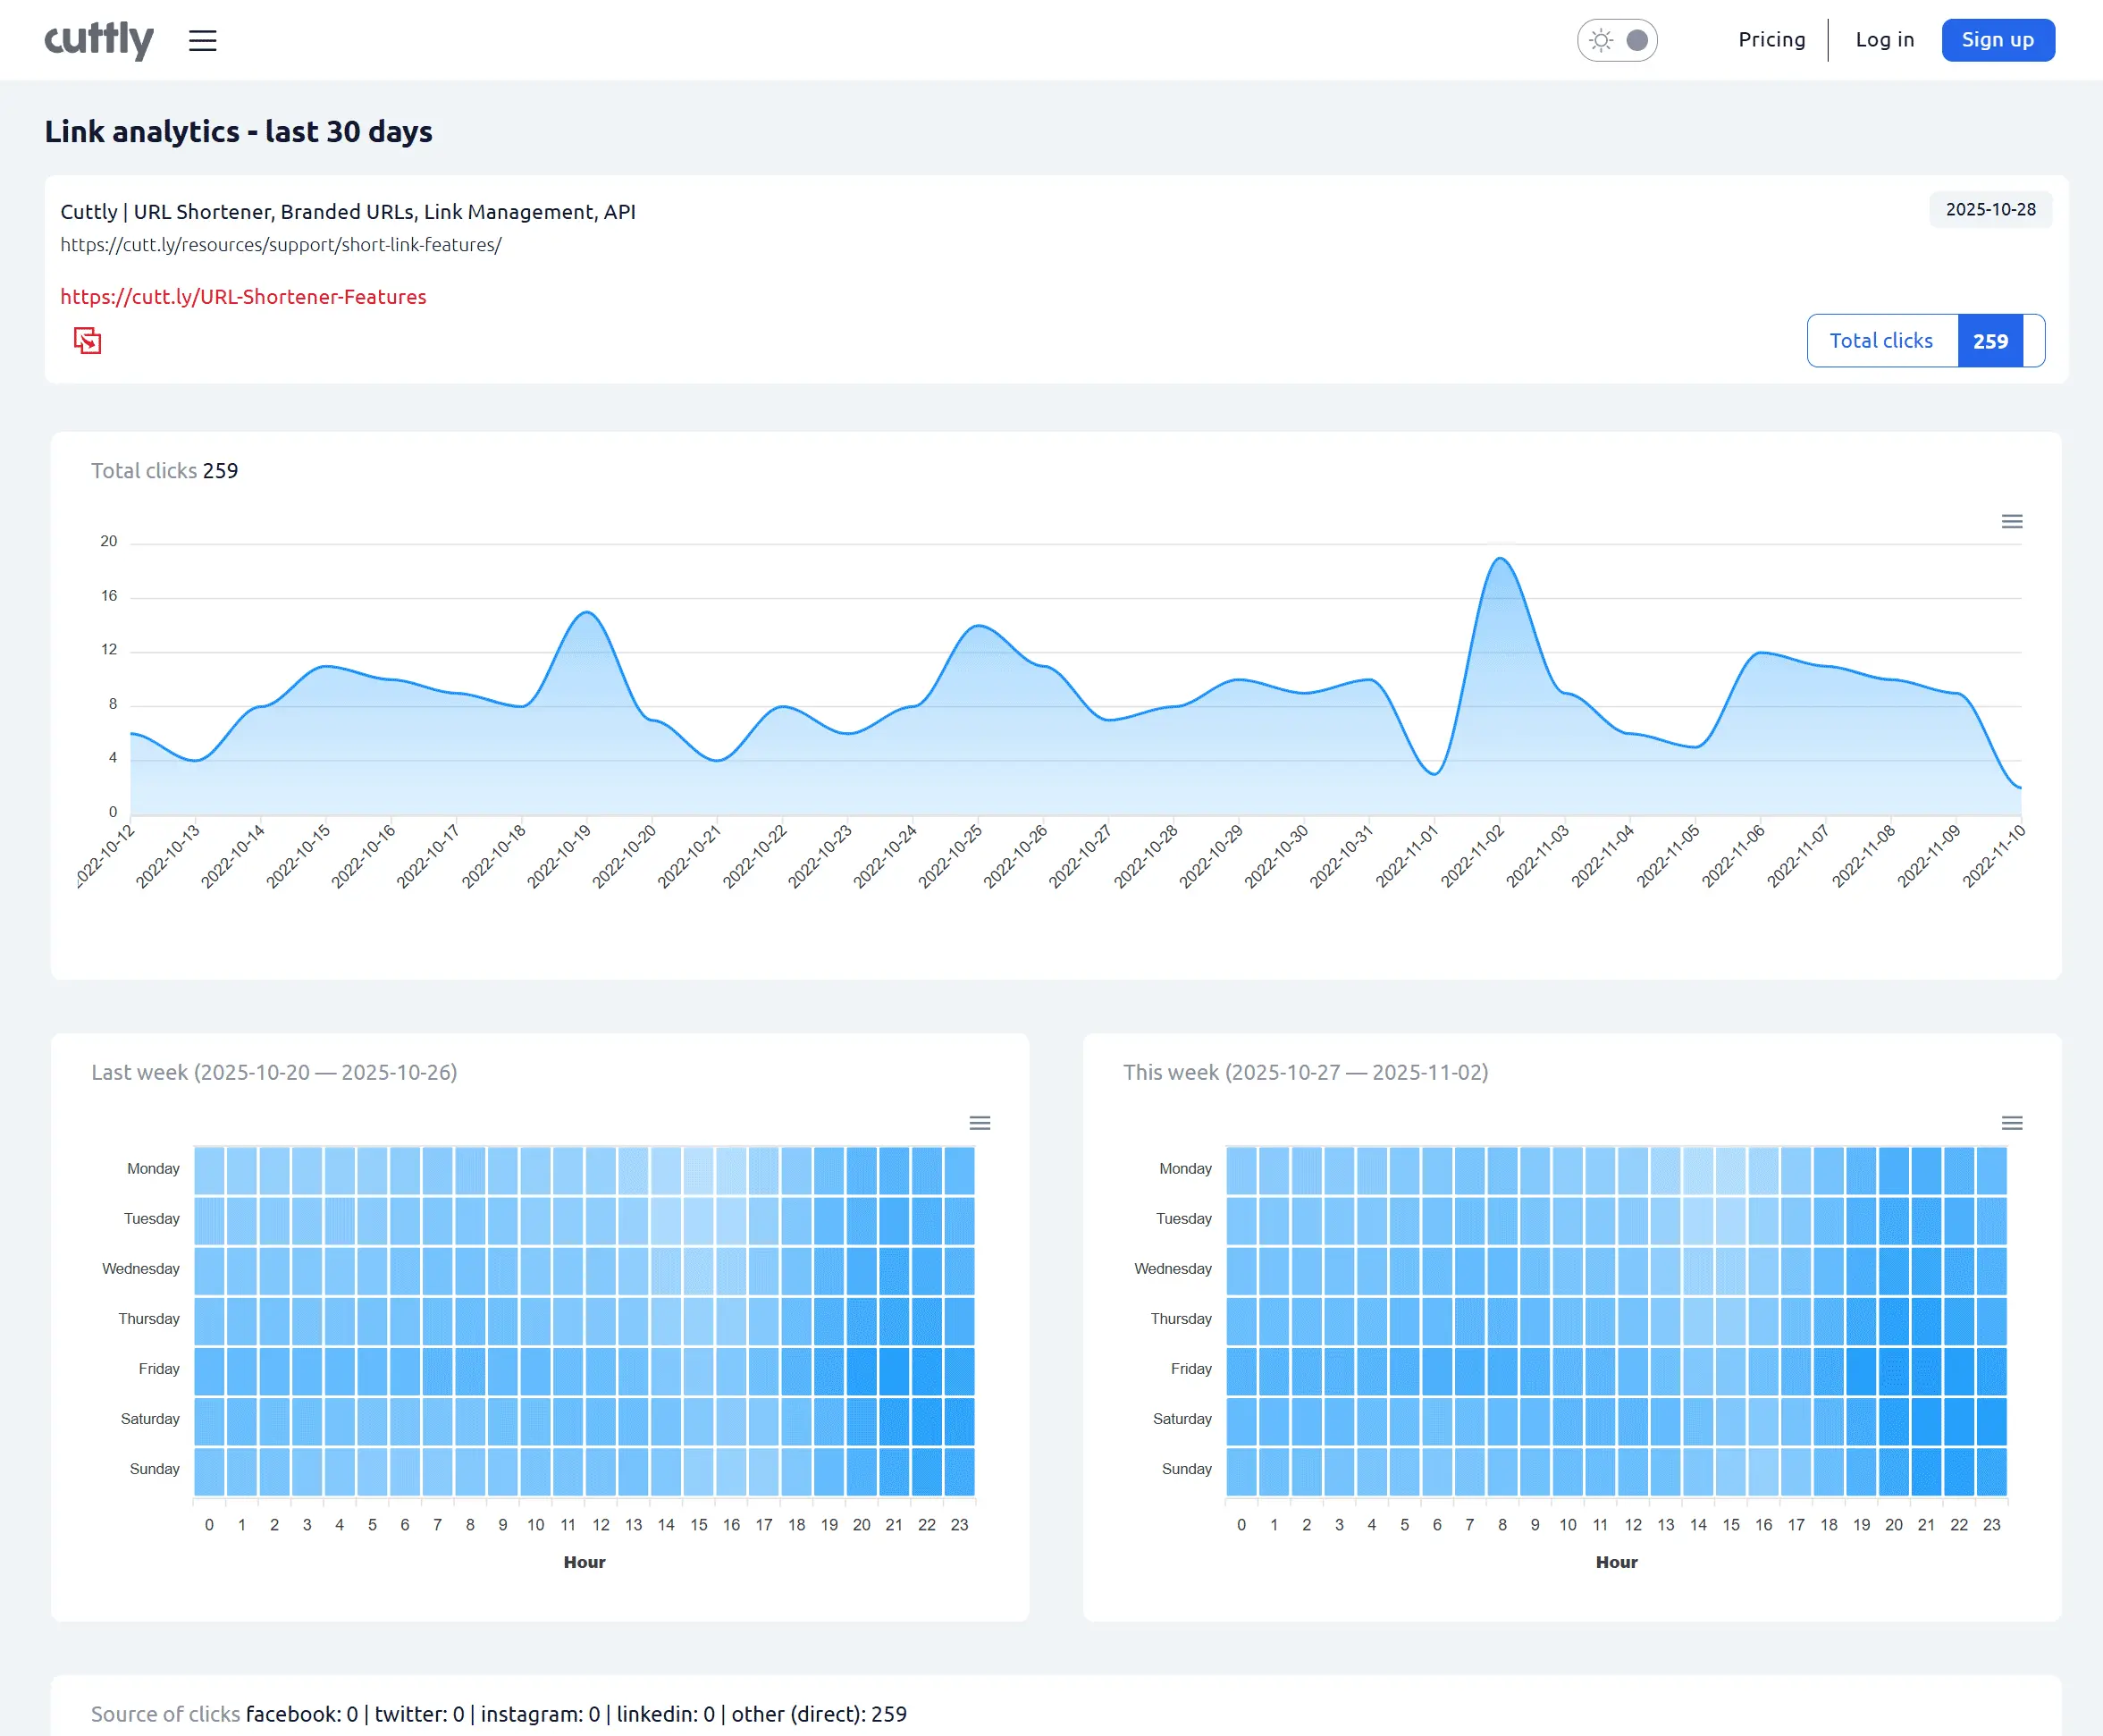Open the long cutt.ly/resources/support URL text

281,245
